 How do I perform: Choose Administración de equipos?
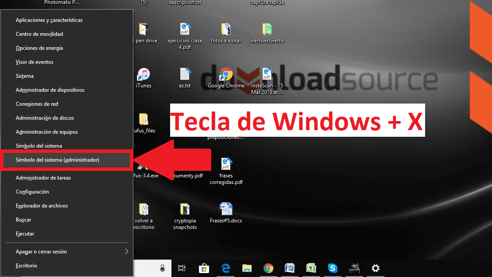pos(67,132)
